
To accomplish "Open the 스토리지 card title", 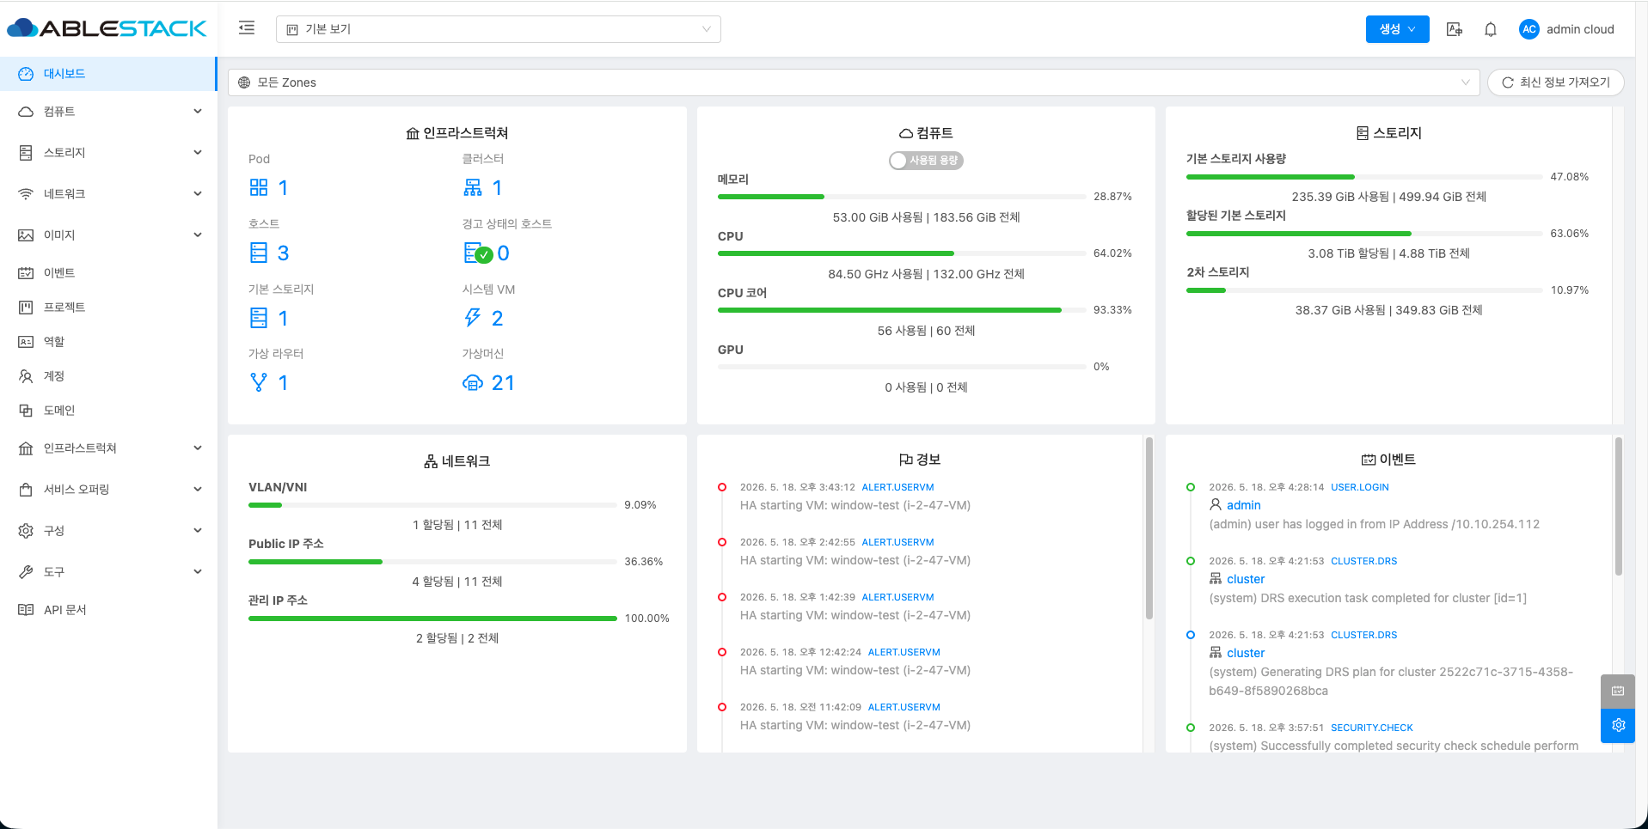I will click(x=1388, y=133).
